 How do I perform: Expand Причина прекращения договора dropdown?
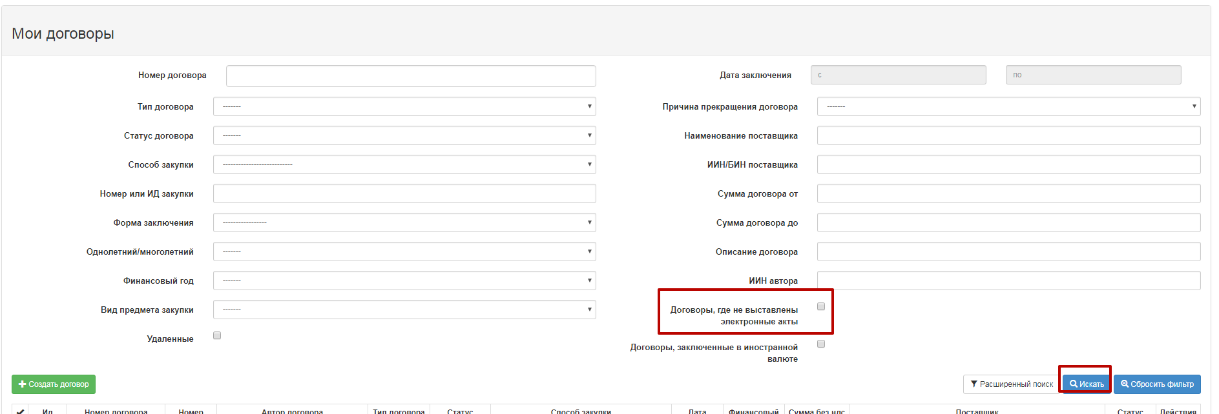[1008, 106]
